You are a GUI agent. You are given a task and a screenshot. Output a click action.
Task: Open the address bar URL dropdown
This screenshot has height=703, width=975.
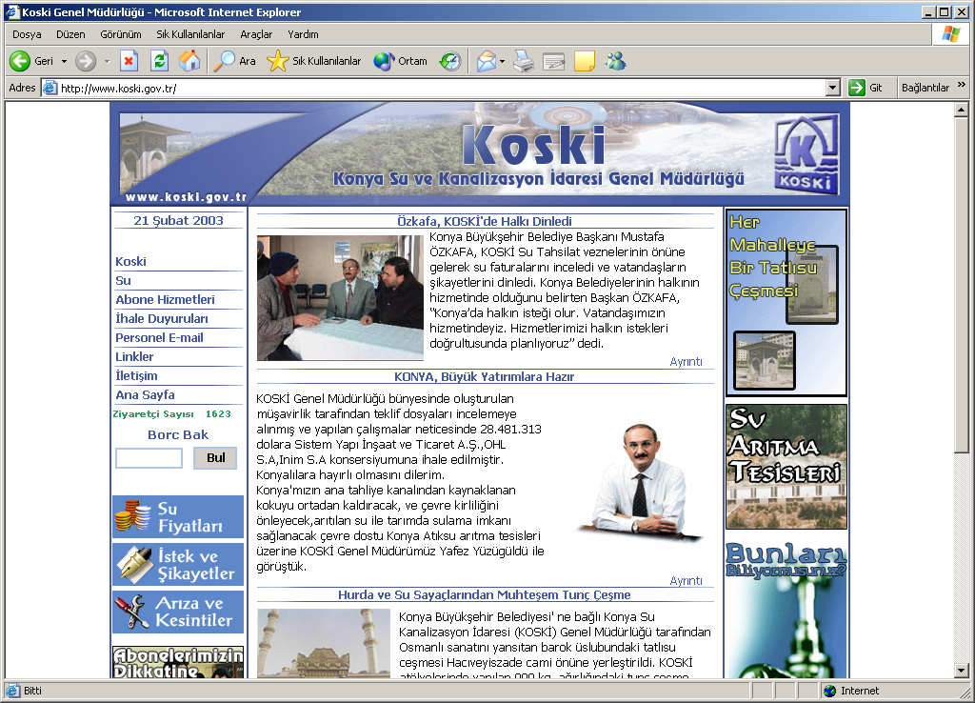coord(834,88)
